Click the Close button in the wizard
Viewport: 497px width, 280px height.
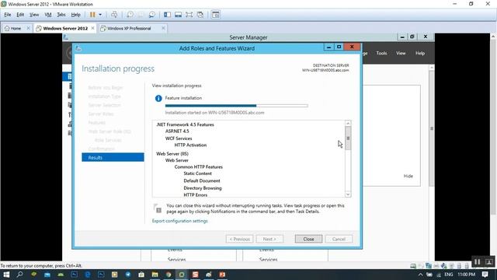click(x=308, y=239)
